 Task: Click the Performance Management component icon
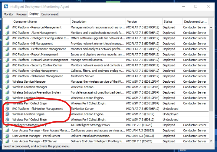[8, 49]
